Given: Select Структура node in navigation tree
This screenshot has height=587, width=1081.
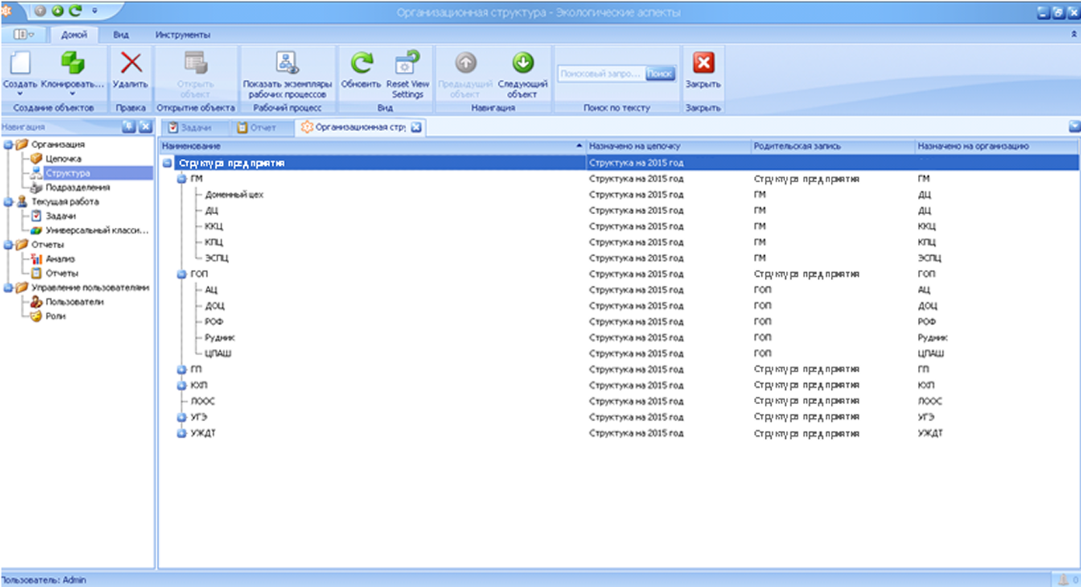Looking at the screenshot, I should [x=67, y=173].
